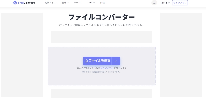Click the オンラインで簡単に subtitle text
The height and width of the screenshot is (98, 206).
coord(101,25)
